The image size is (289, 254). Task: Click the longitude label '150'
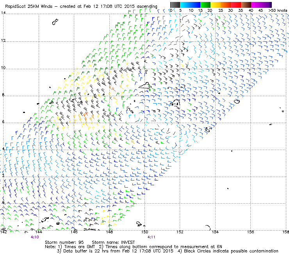click(x=144, y=232)
